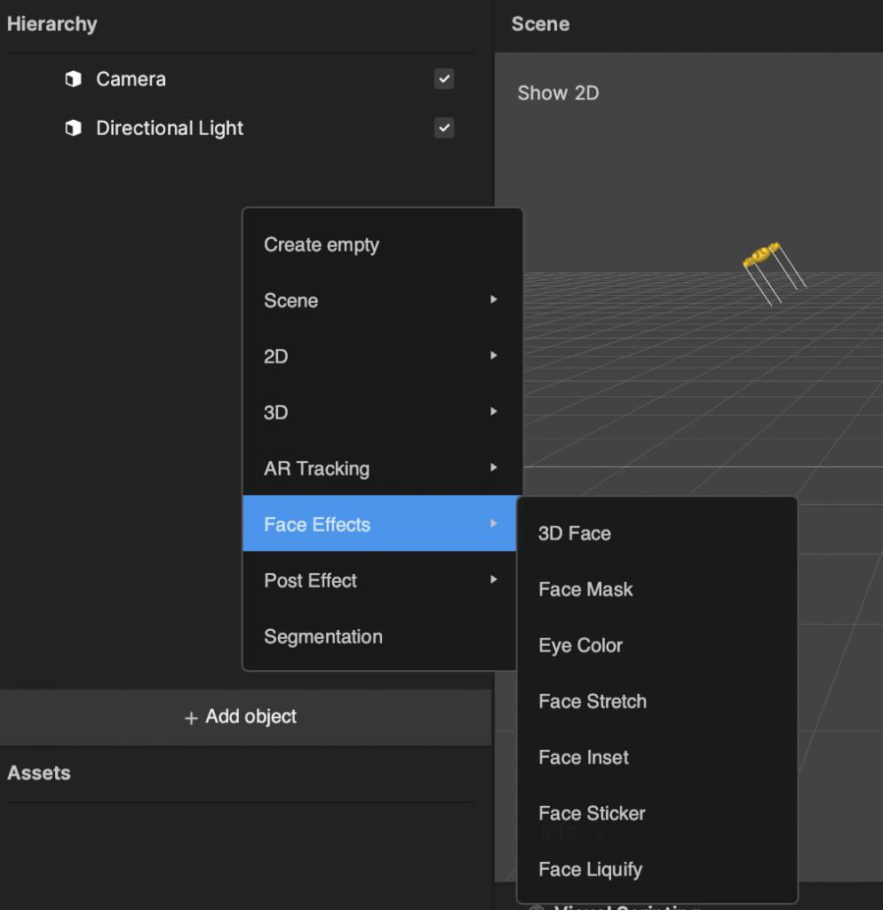
Task: Click the plus icon on Add object
Action: (191, 718)
